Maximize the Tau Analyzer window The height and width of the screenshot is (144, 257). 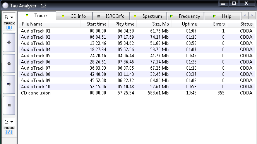[x=234, y=3]
